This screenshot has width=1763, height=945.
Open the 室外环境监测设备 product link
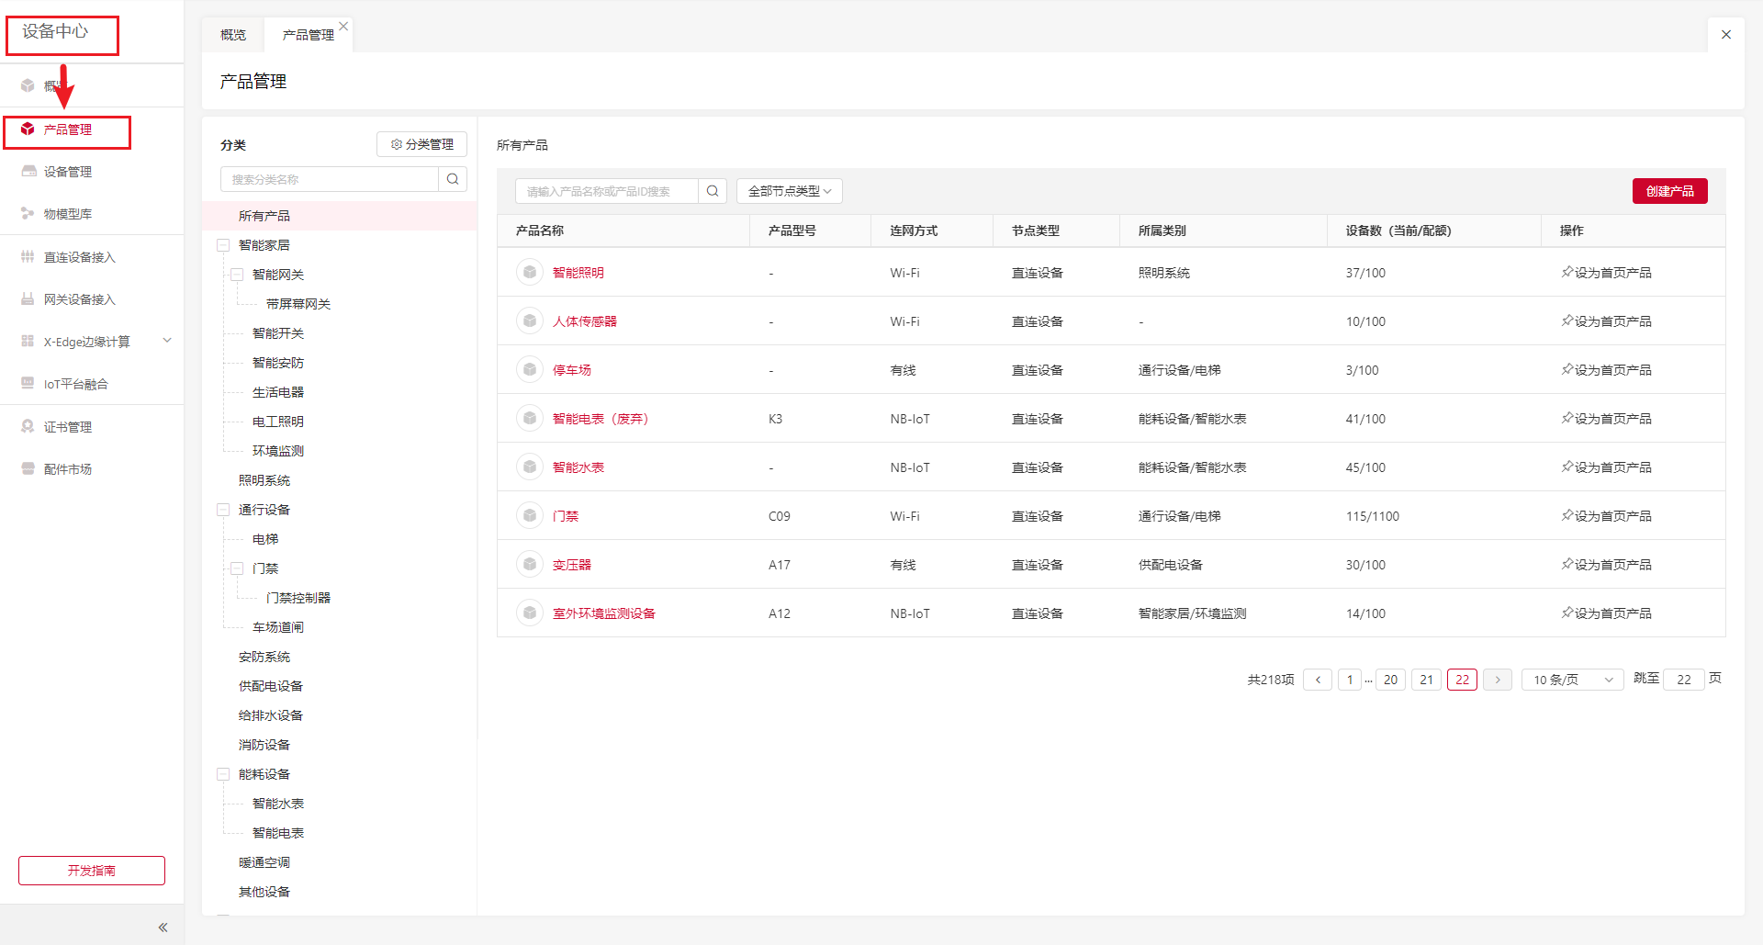(603, 613)
